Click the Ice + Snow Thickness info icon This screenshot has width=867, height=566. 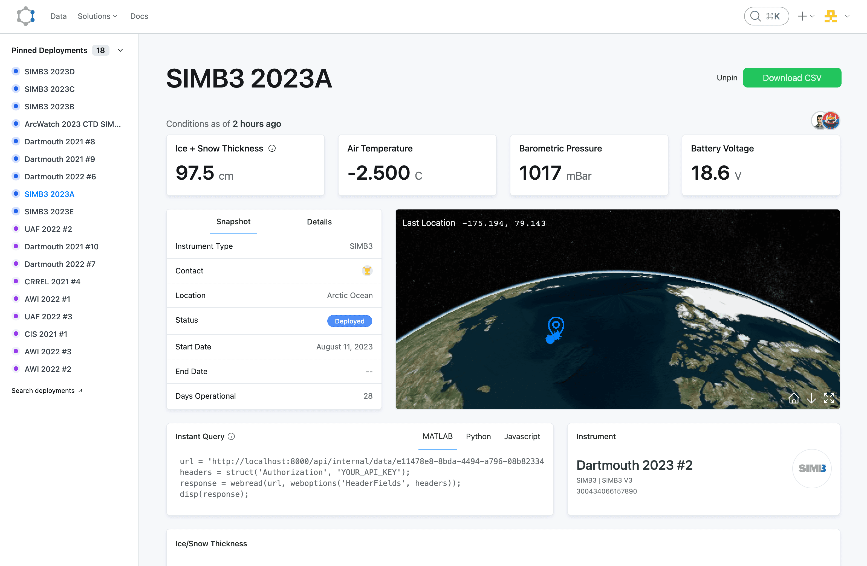[x=272, y=148]
